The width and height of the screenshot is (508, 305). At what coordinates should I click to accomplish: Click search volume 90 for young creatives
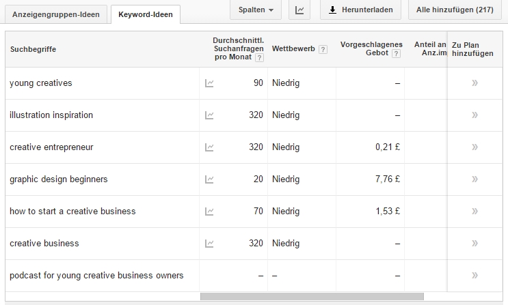(x=258, y=83)
